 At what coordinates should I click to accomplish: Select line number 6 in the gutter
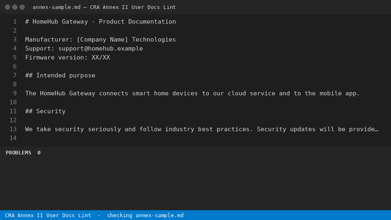tap(15, 66)
